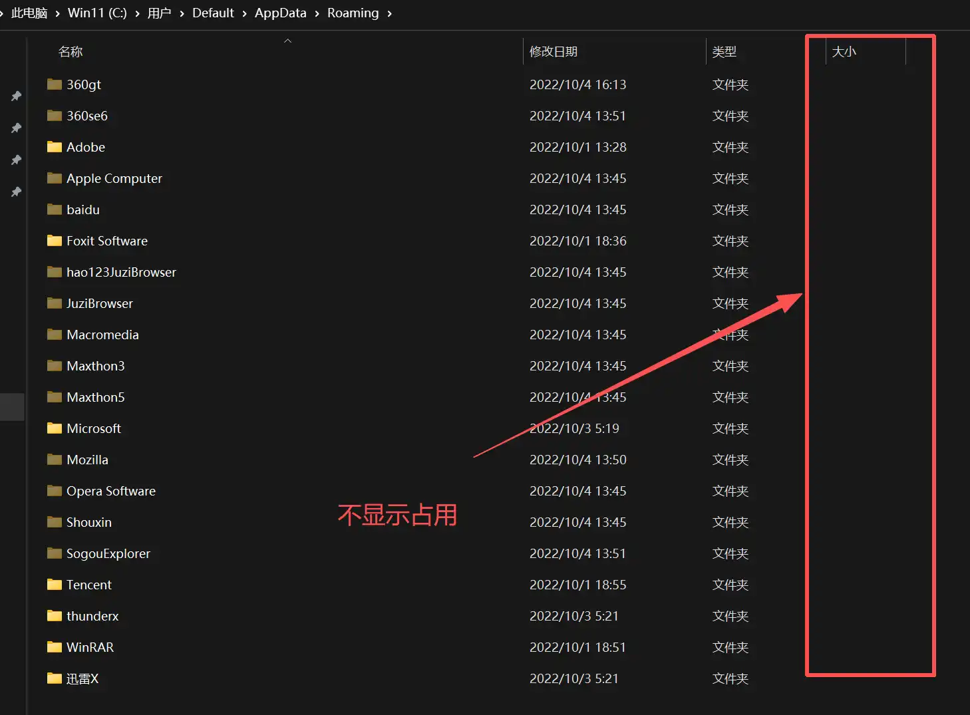Navigate to Win11 (C:) in the breadcrumb

pos(97,13)
